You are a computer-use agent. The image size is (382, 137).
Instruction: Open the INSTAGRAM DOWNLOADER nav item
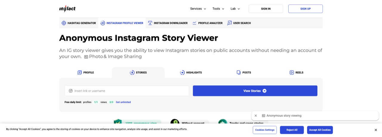click(x=168, y=23)
